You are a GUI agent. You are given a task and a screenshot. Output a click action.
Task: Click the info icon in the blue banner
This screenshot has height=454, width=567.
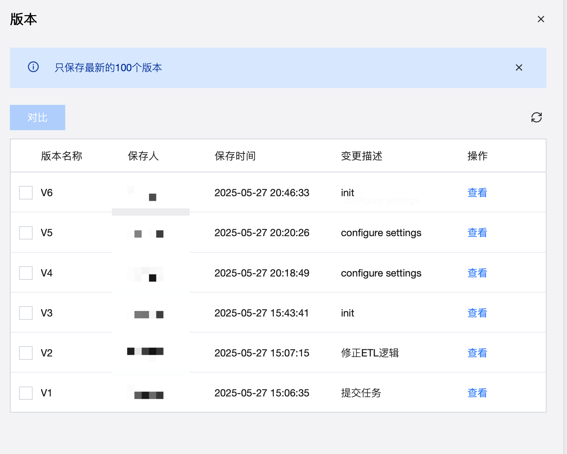33,67
